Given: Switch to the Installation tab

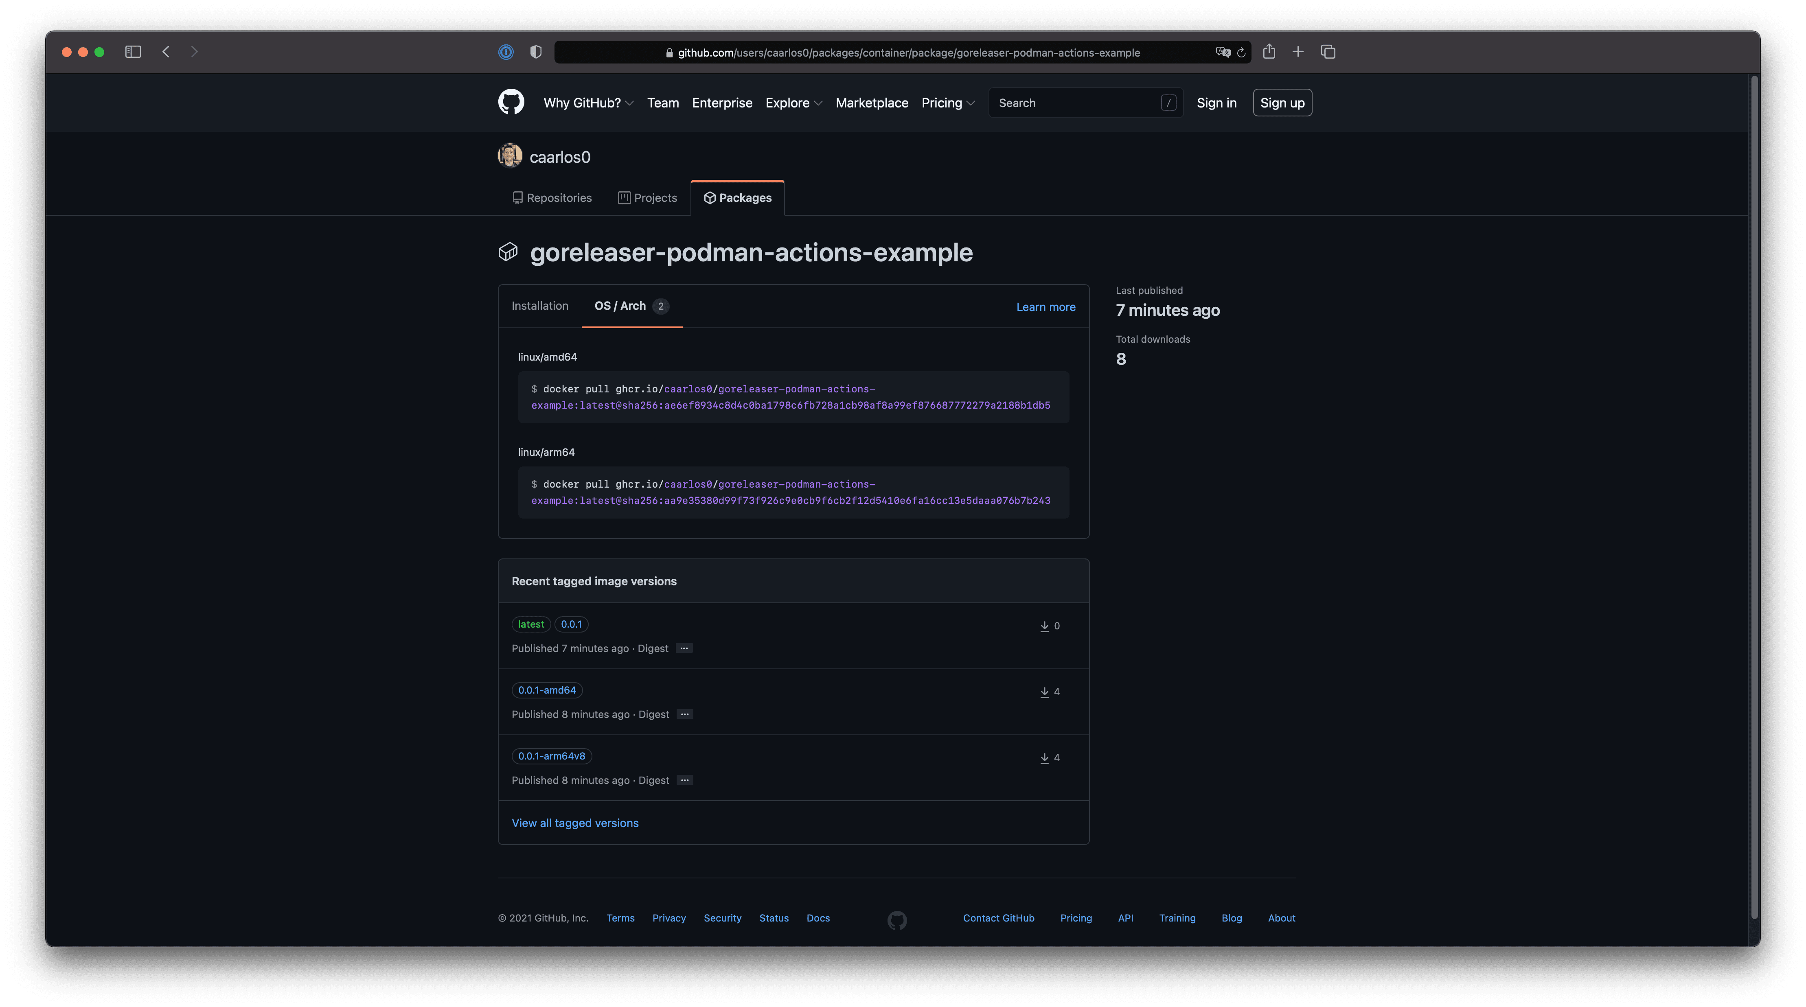Looking at the screenshot, I should (x=540, y=306).
